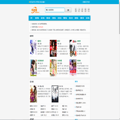Click the yellow star icon in top bar

tap(29, 2)
